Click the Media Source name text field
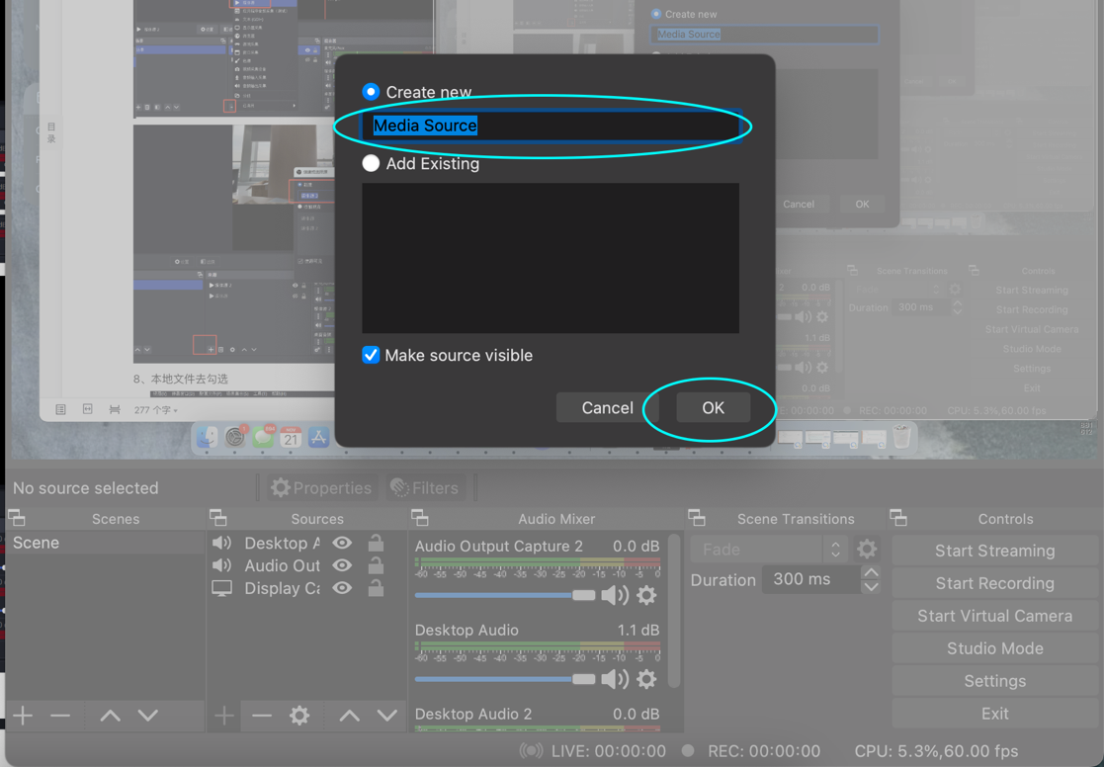 click(552, 126)
